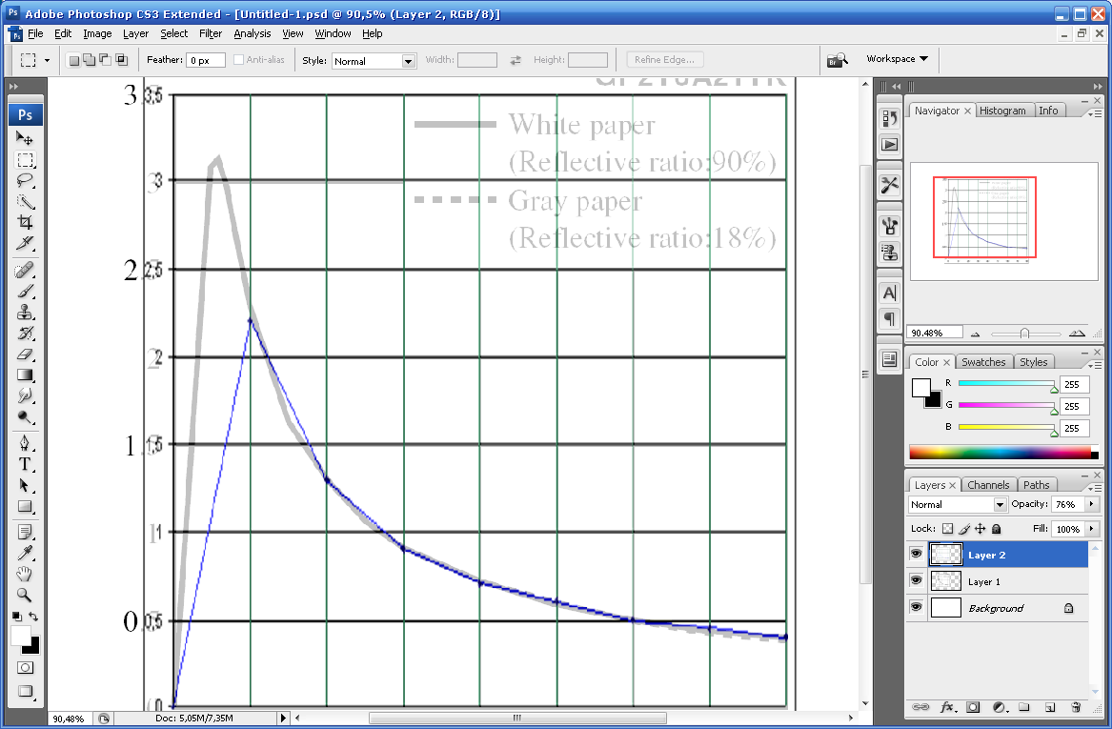Select the Horizontal Type tool
1112x729 pixels.
[x=26, y=464]
